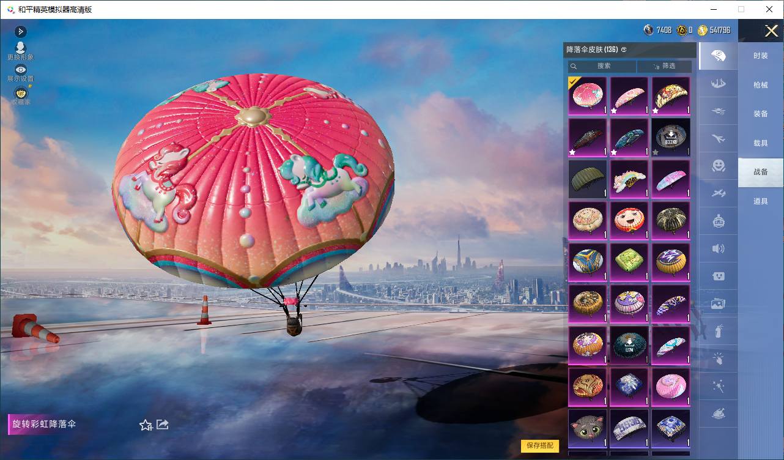Screen dimensions: 784x460
Task: Switch to the 时装 tab
Action: pyautogui.click(x=761, y=56)
